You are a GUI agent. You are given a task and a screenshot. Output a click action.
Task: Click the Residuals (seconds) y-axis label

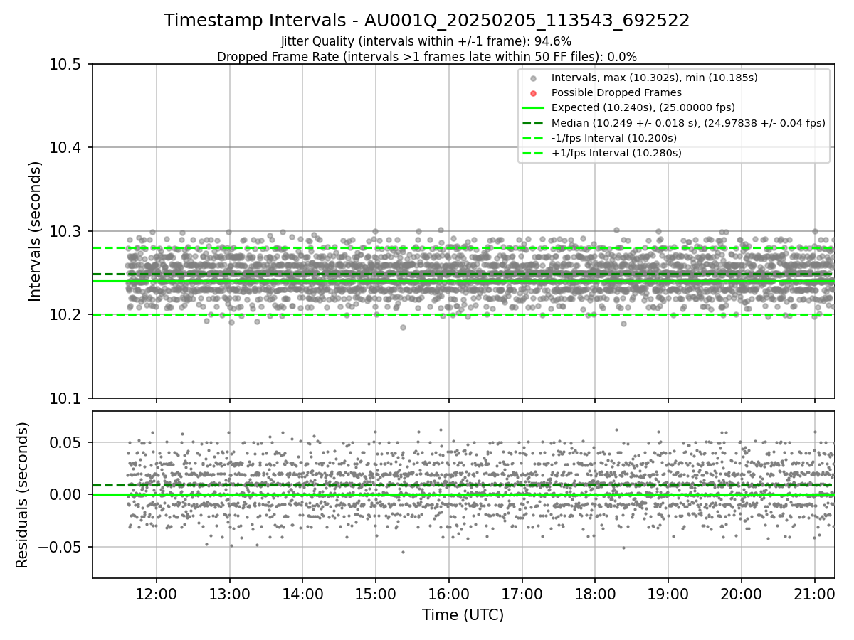[x=23, y=495]
